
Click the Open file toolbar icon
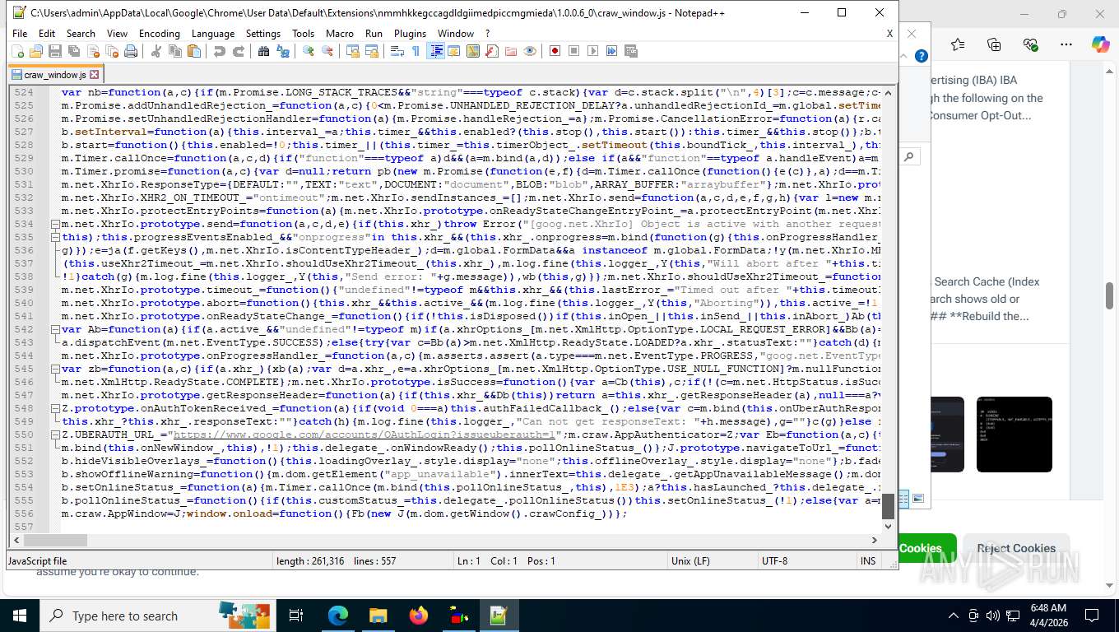[x=36, y=51]
